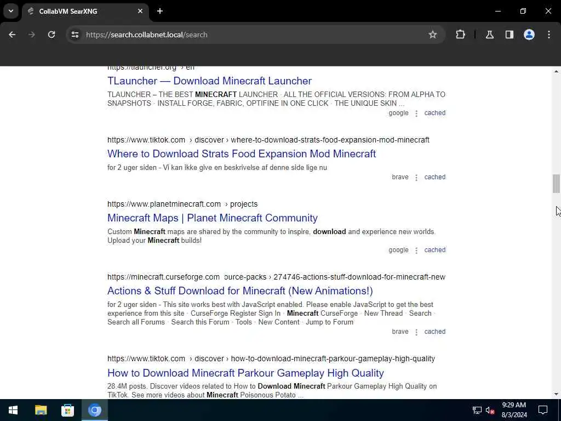The width and height of the screenshot is (561, 421).
Task: Click 'google' engine label under TLauncher result
Action: (x=398, y=113)
